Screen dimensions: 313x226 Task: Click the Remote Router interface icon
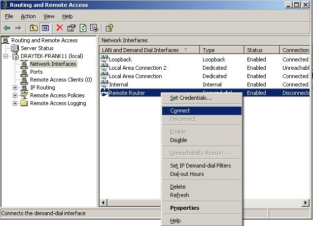(104, 93)
